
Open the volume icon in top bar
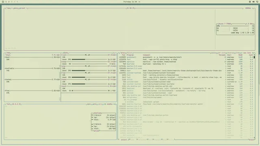click(x=253, y=2)
